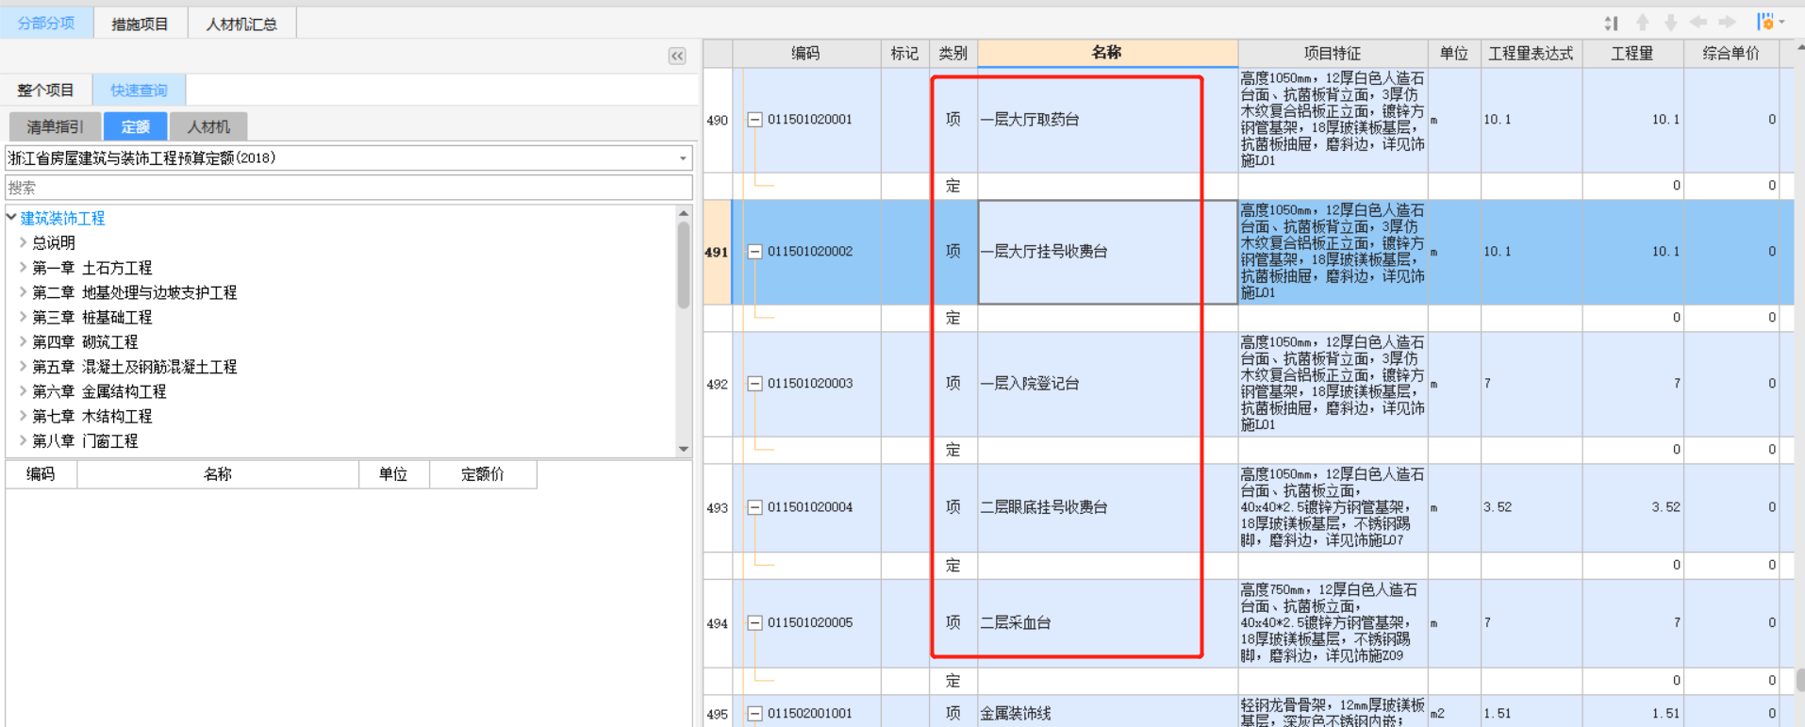Expand the 总说明 tree node
This screenshot has height=727, width=1805.
pos(24,242)
